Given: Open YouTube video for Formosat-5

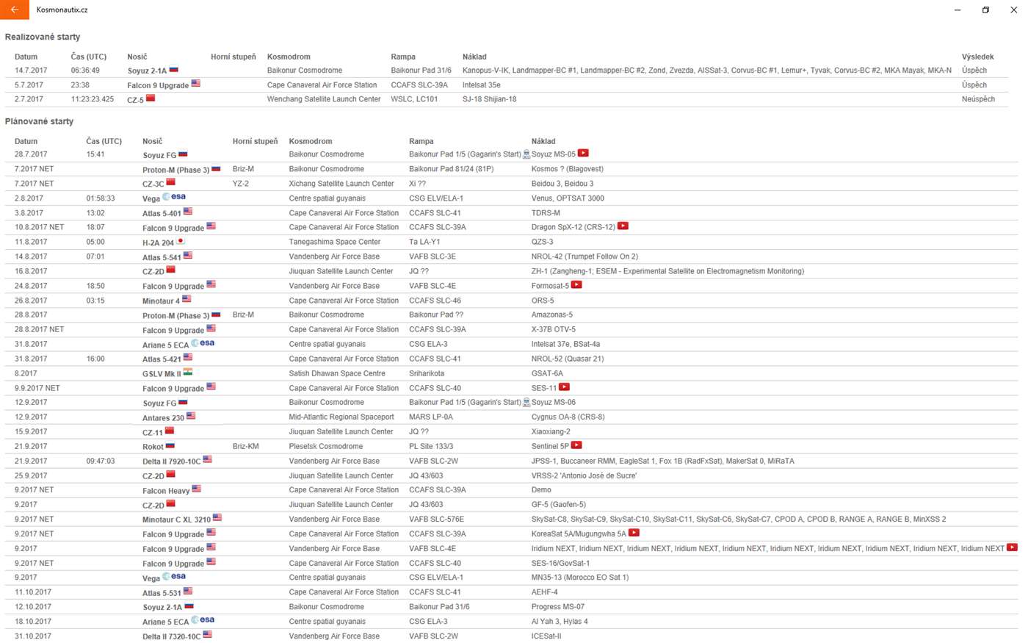Looking at the screenshot, I should pyautogui.click(x=576, y=285).
